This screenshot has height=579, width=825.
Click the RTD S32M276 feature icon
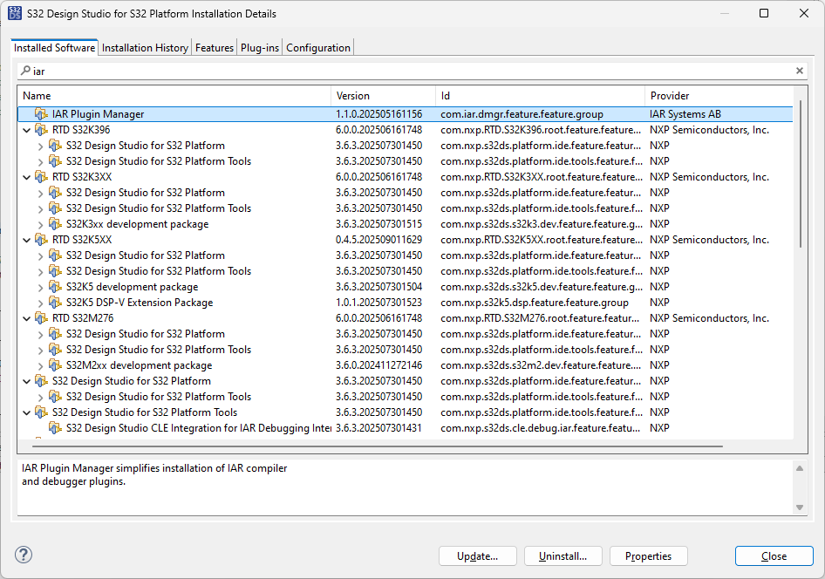click(41, 318)
